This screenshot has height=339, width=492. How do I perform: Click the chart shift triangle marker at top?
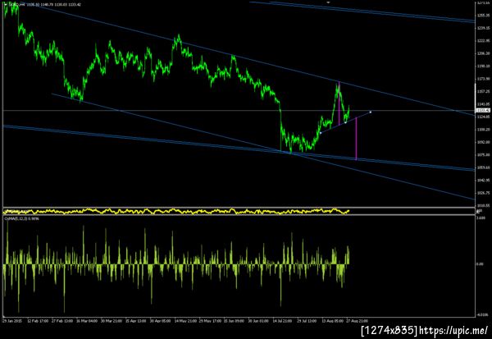click(328, 2)
